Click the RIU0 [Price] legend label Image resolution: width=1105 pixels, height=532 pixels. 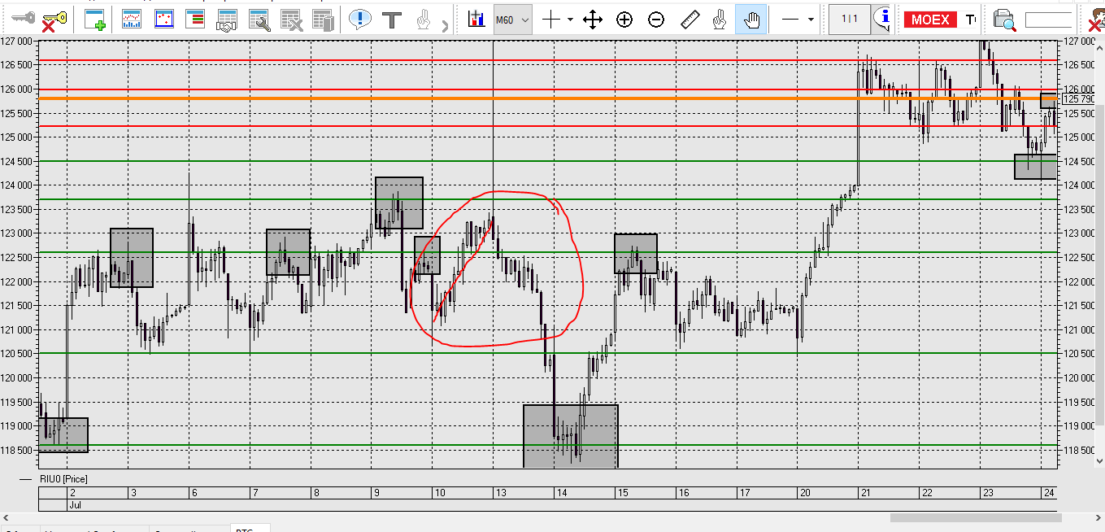tap(64, 479)
